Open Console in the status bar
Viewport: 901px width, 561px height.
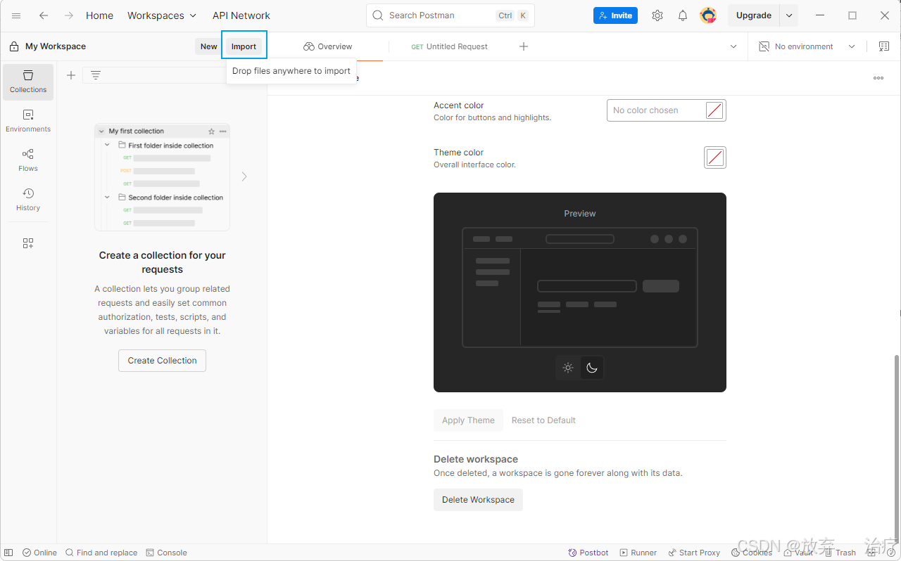pos(166,553)
